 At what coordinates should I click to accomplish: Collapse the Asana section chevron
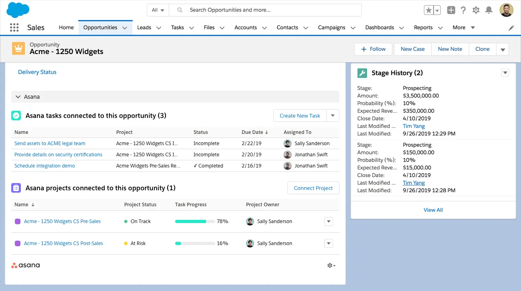(x=18, y=96)
